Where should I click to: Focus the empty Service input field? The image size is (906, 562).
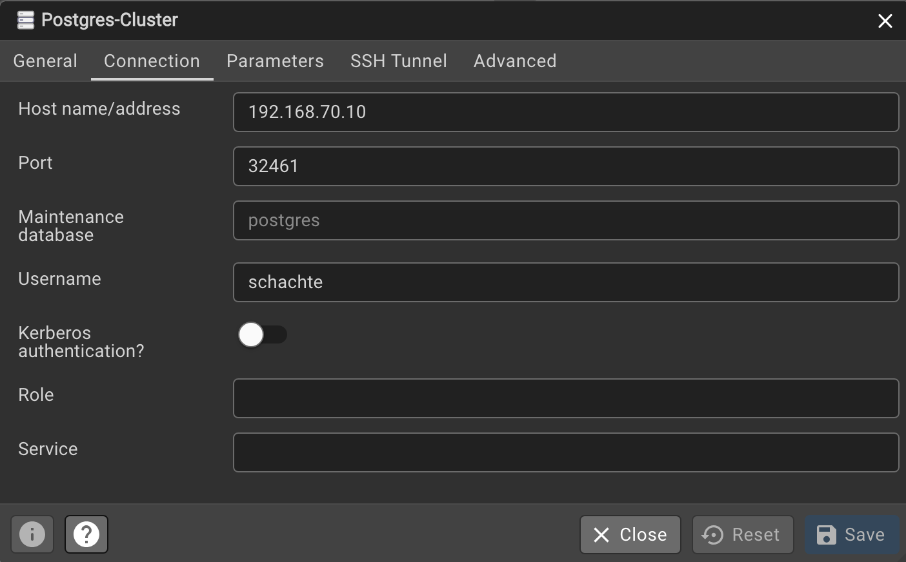pos(565,452)
